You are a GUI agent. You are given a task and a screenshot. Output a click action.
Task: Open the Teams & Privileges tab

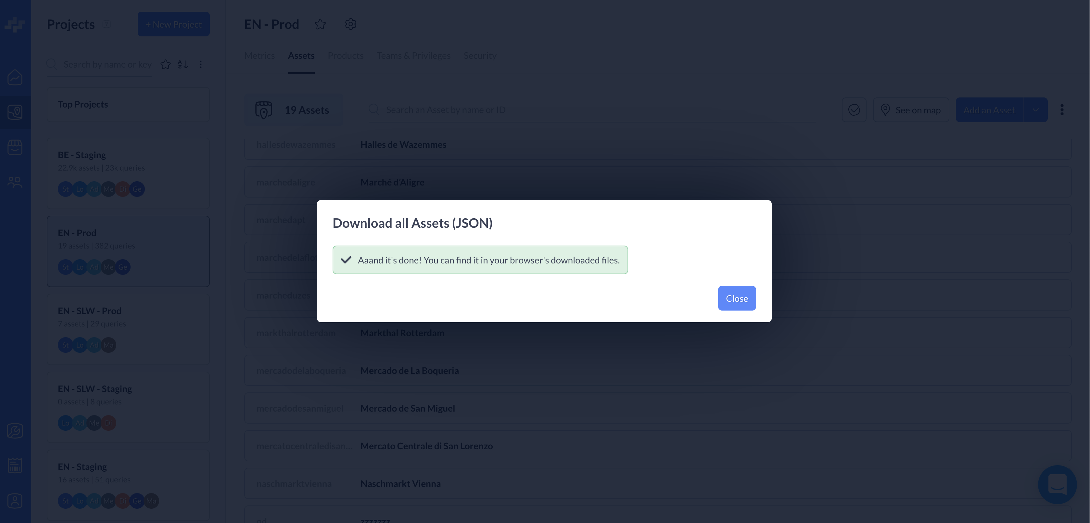pos(413,56)
